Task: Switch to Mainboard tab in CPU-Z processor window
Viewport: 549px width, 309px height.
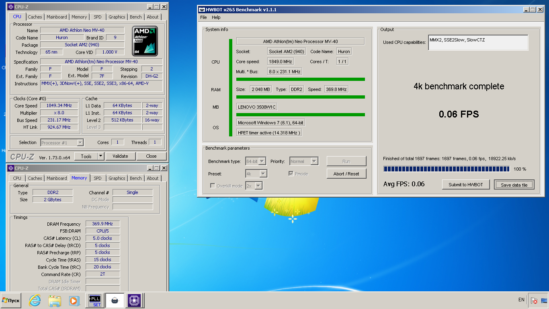Action: [57, 17]
